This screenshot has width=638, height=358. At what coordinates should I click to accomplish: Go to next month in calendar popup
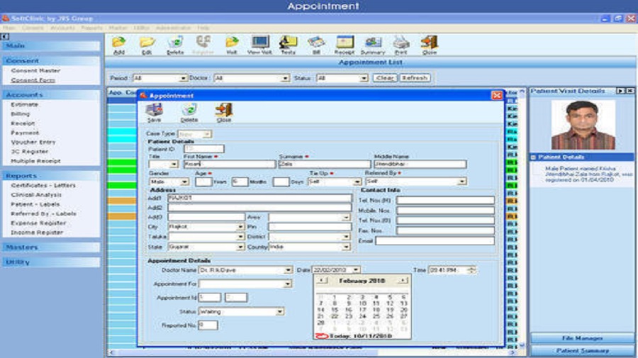[x=403, y=281]
